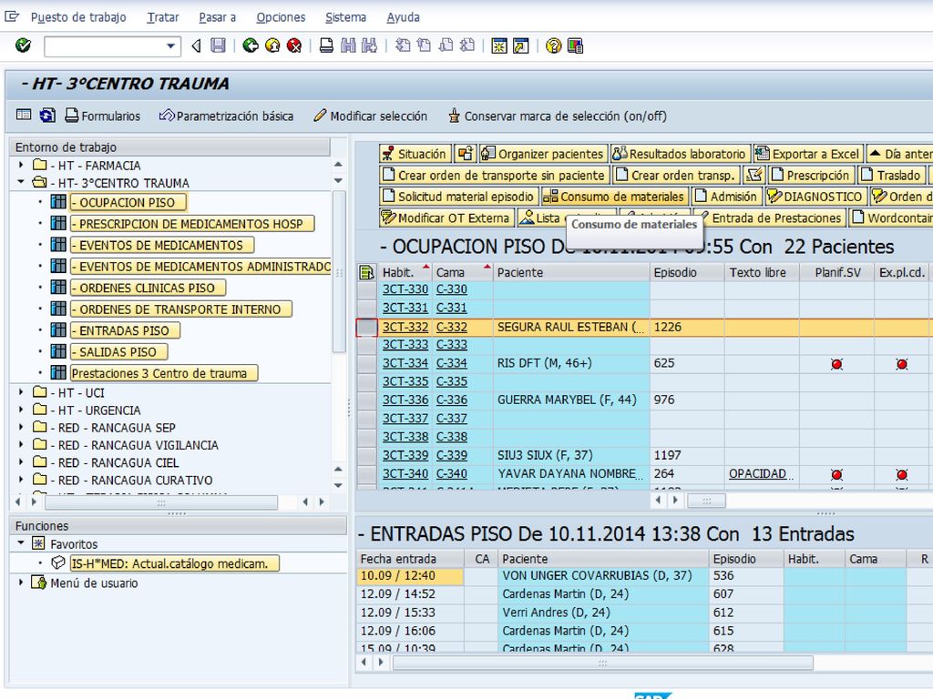Image resolution: width=933 pixels, height=699 pixels.
Task: Jump to the last page icon
Action: pyautogui.click(x=467, y=46)
